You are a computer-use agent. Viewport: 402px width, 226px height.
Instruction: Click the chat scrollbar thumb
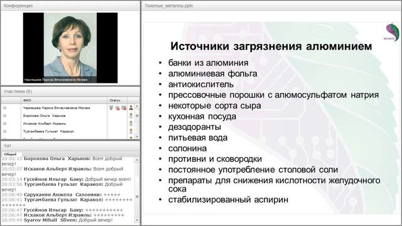[137, 196]
